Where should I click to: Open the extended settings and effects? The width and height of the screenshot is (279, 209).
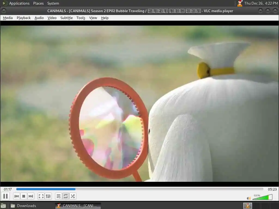coord(48,196)
